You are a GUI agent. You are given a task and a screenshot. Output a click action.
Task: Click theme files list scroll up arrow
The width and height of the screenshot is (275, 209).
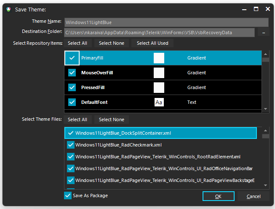click(x=266, y=130)
